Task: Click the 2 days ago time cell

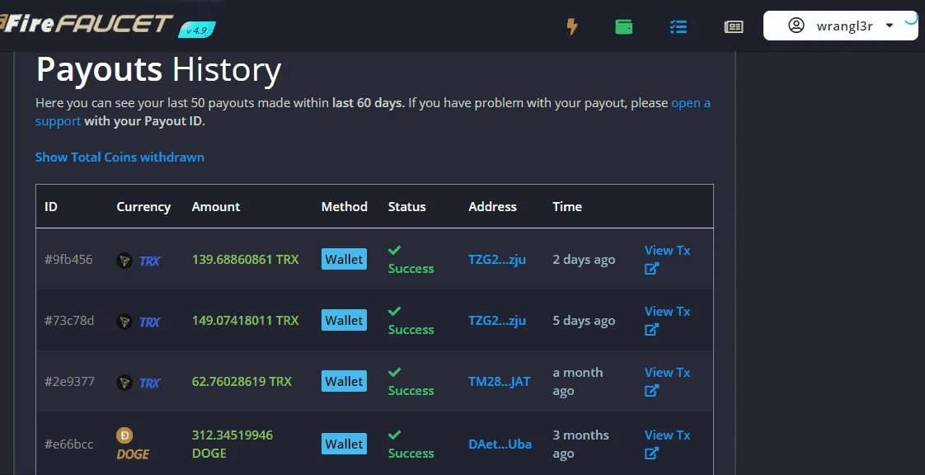Action: click(x=584, y=259)
